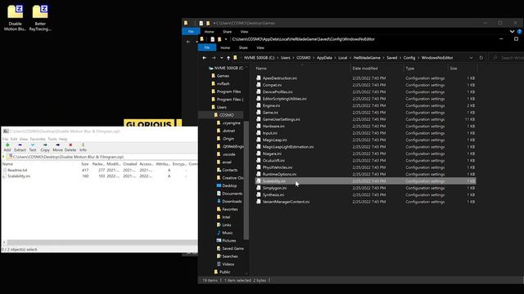This screenshot has height=294, width=524.
Task: Refresh the WindowsNoEditor folder
Action: click(481, 58)
